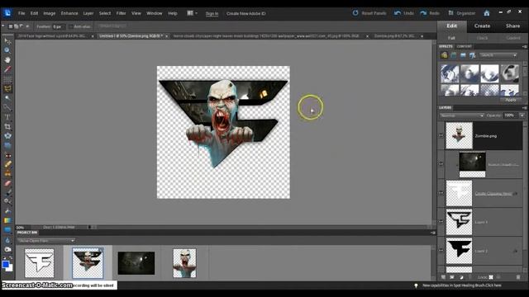Click the Undo button
The height and width of the screenshot is (297, 529).
pyautogui.click(x=404, y=13)
